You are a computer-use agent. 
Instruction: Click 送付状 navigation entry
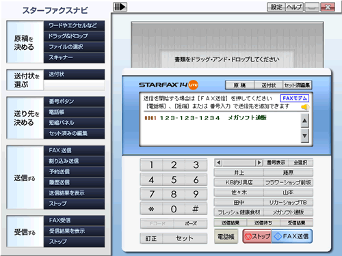pyautogui.click(x=74, y=74)
